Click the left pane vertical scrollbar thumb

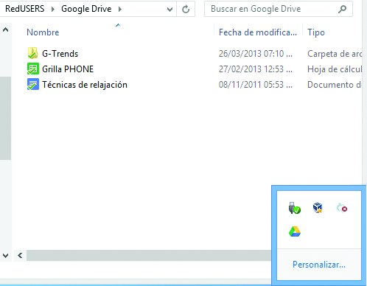point(5,118)
